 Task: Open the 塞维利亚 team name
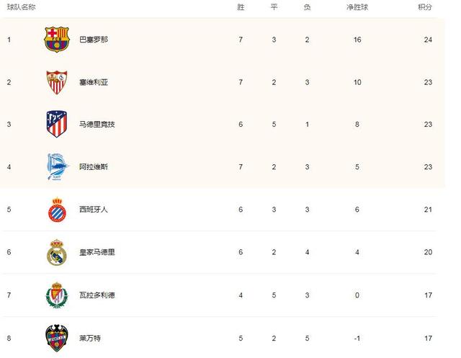click(94, 82)
